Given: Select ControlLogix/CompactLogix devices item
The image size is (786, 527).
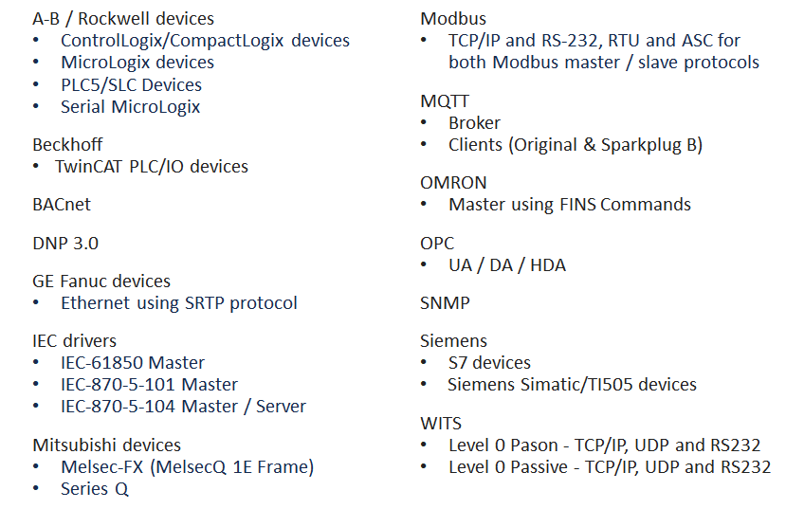Looking at the screenshot, I should (x=205, y=41).
